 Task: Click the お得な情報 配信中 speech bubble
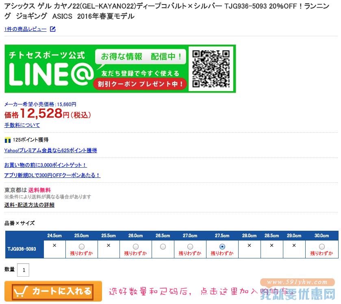click(141, 57)
